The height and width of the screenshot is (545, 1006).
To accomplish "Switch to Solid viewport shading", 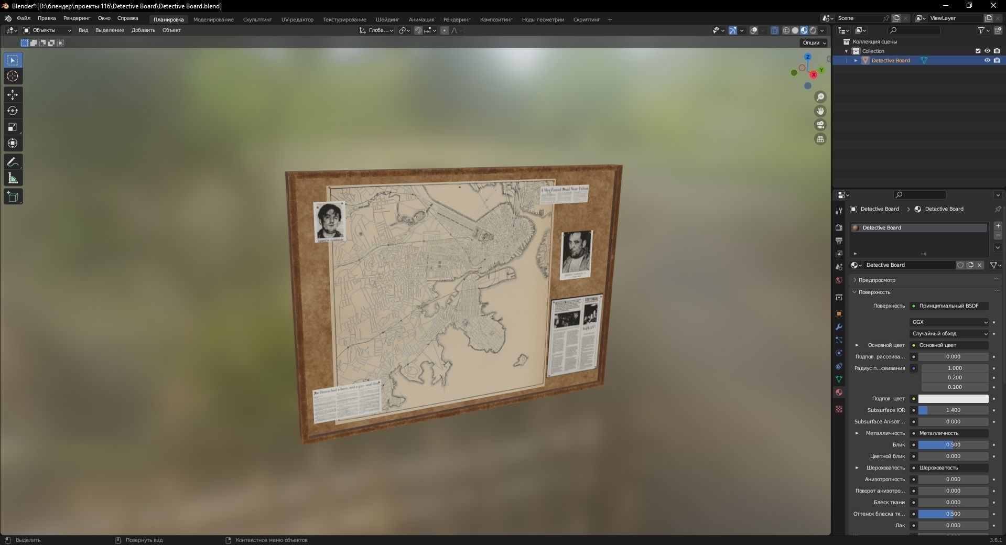I will (x=795, y=30).
